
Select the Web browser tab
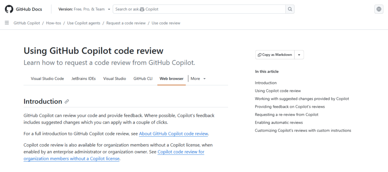point(172,79)
